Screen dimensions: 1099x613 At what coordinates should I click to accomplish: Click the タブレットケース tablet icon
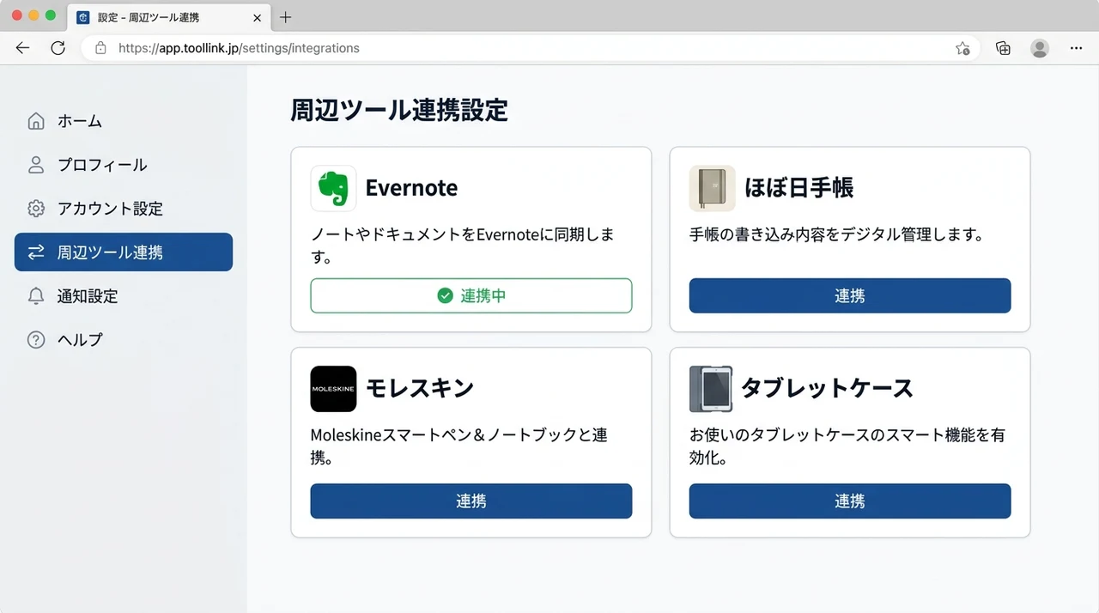point(712,389)
